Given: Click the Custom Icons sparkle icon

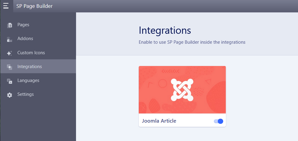Looking at the screenshot, I should click(10, 53).
